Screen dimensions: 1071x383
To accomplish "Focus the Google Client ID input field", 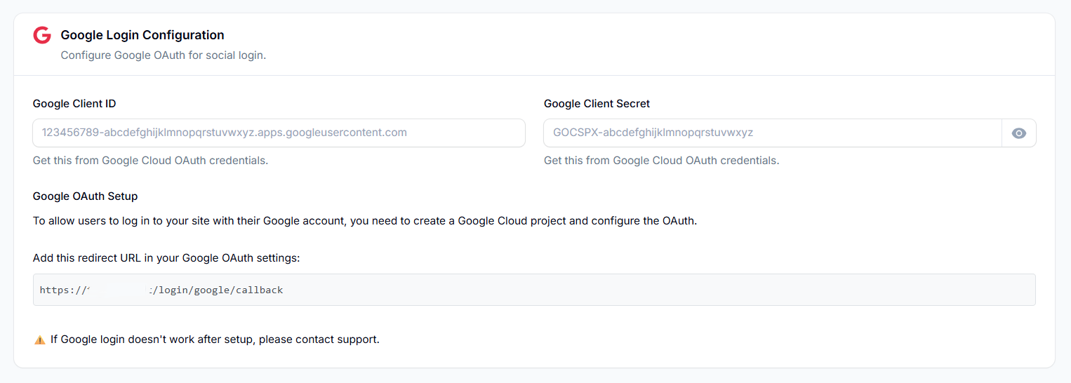I will coord(279,133).
